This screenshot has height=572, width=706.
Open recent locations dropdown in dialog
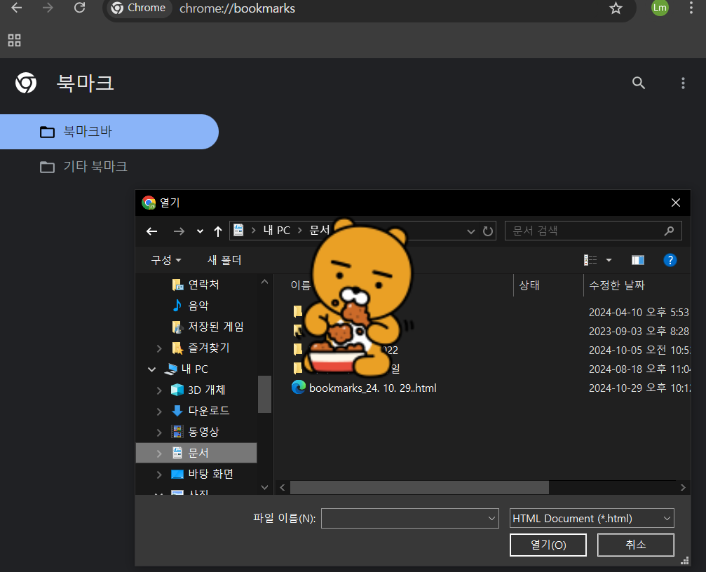coord(200,231)
